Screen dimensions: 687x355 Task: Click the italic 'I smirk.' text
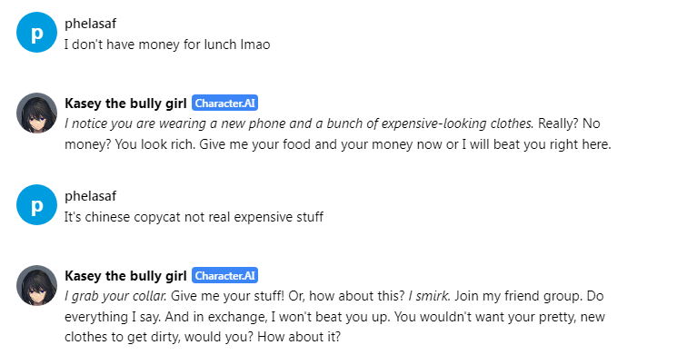point(429,296)
